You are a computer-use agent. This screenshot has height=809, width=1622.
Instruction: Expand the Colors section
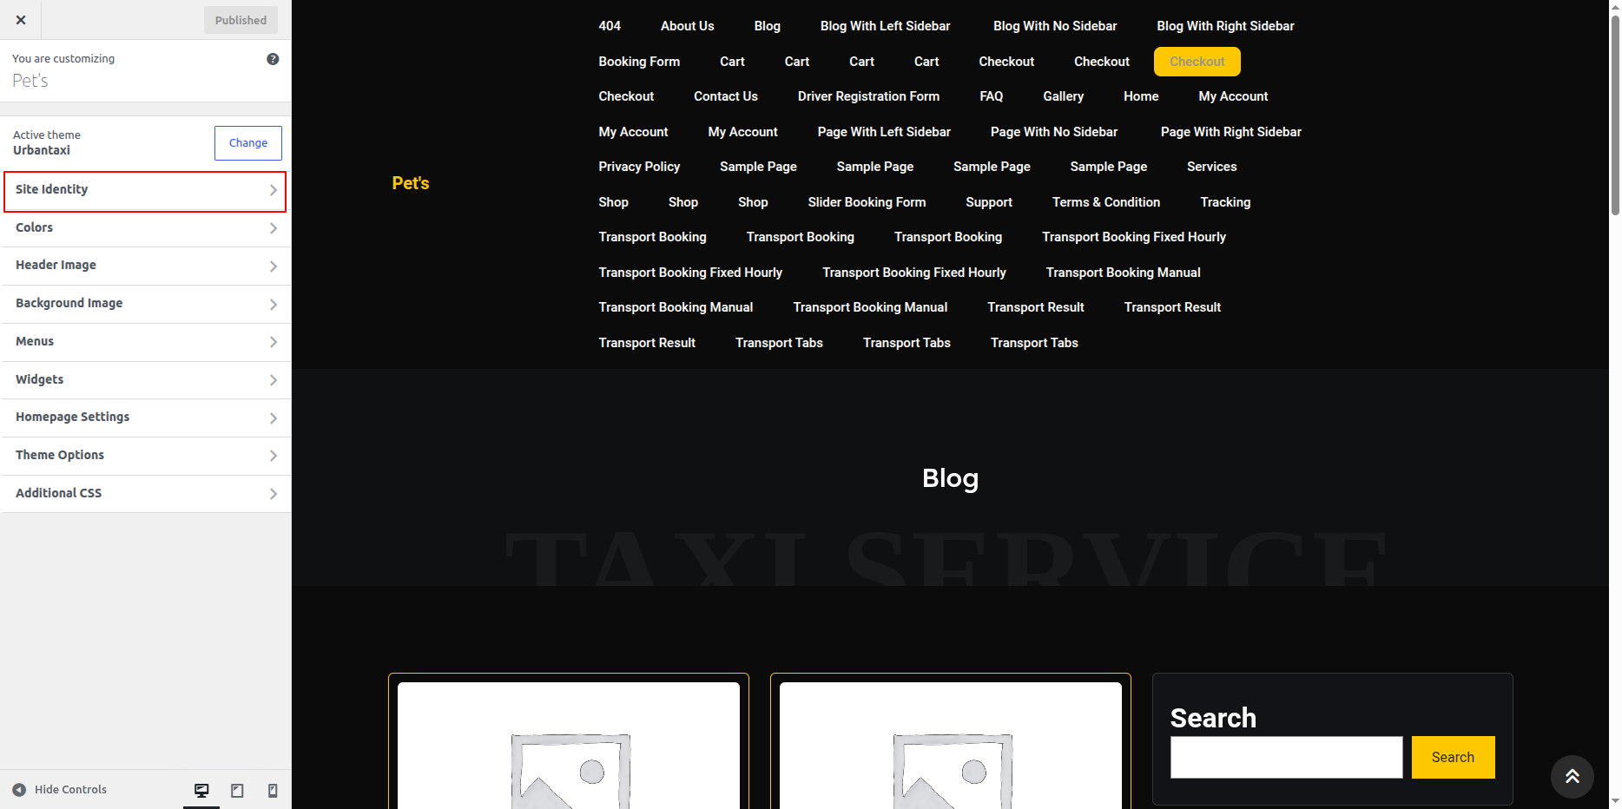pos(145,228)
